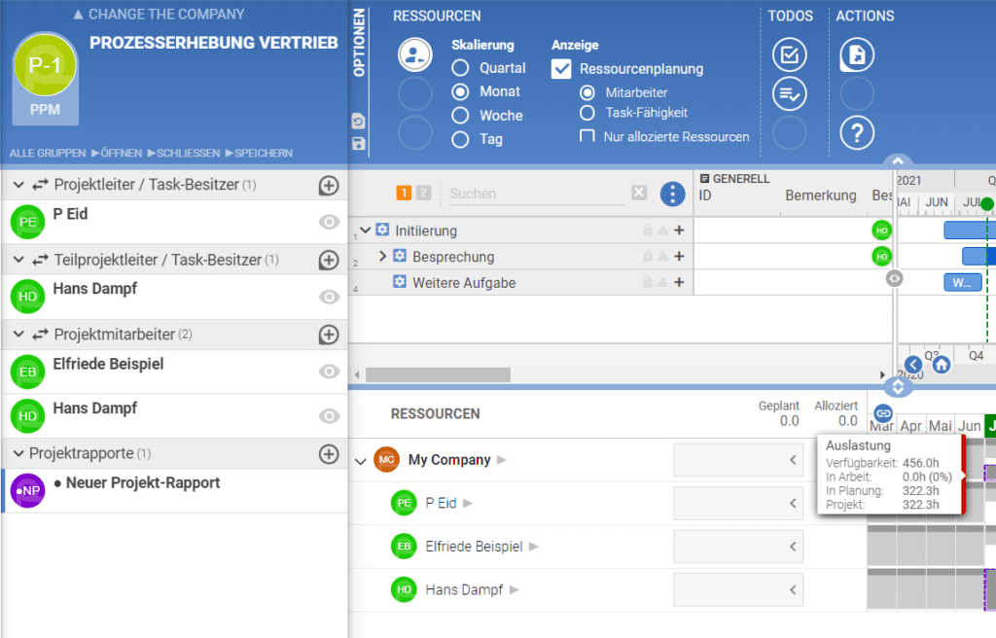The width and height of the screenshot is (996, 638).
Task: Click the Suchen search field
Action: (536, 194)
